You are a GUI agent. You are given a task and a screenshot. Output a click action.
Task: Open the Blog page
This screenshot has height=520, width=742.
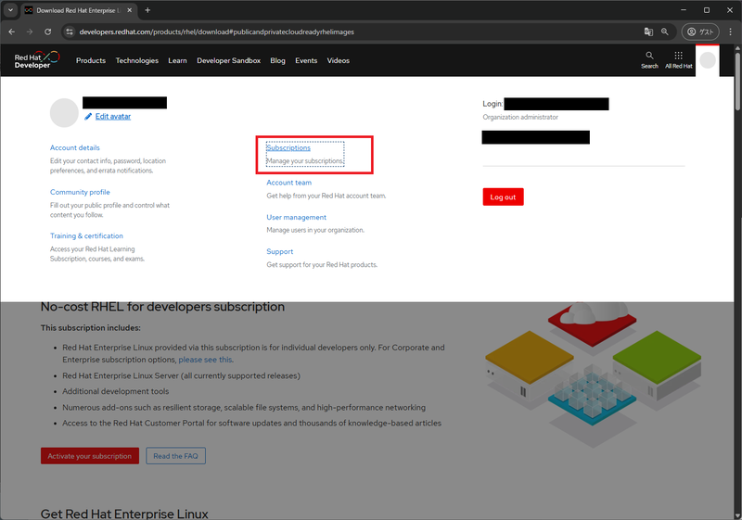coord(277,60)
